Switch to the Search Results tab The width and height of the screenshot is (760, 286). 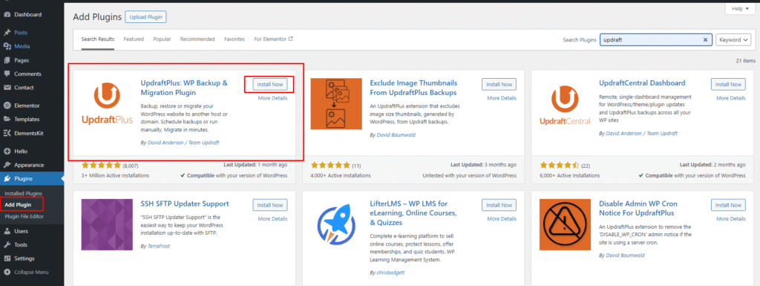[x=97, y=39]
